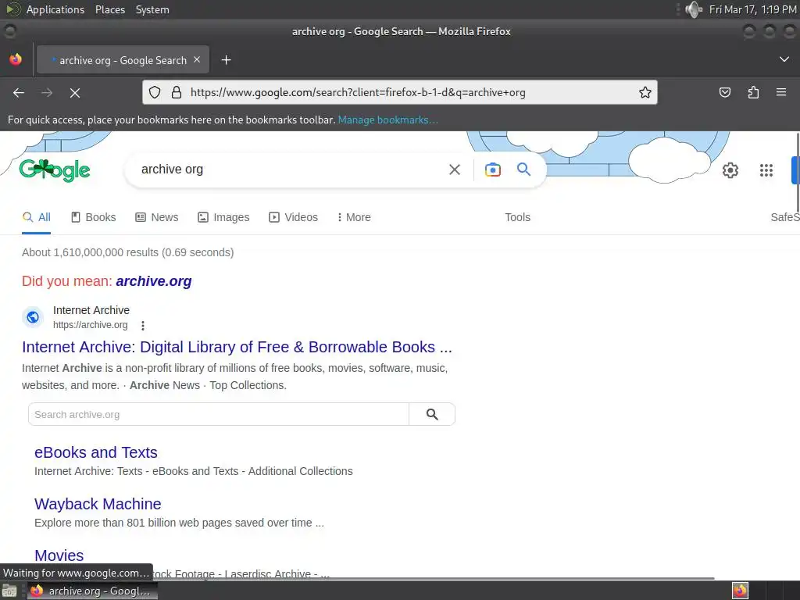The width and height of the screenshot is (800, 600).
Task: Open the System menu
Action: click(x=152, y=9)
